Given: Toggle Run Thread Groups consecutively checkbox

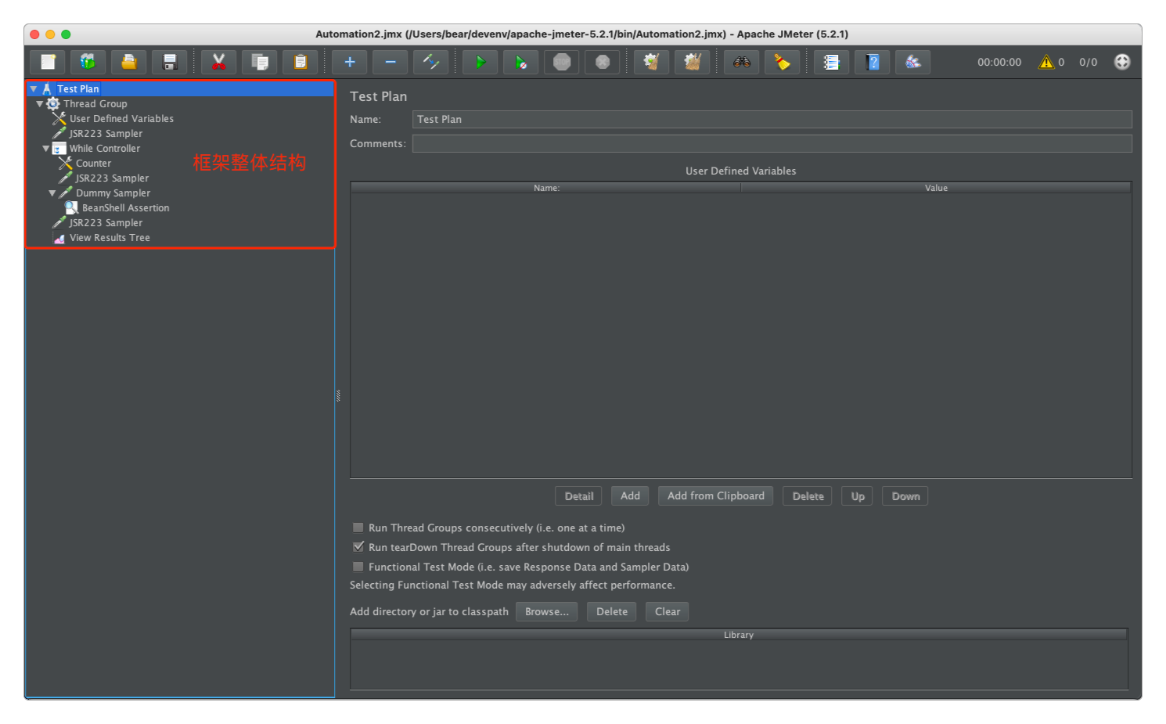Looking at the screenshot, I should pyautogui.click(x=358, y=528).
